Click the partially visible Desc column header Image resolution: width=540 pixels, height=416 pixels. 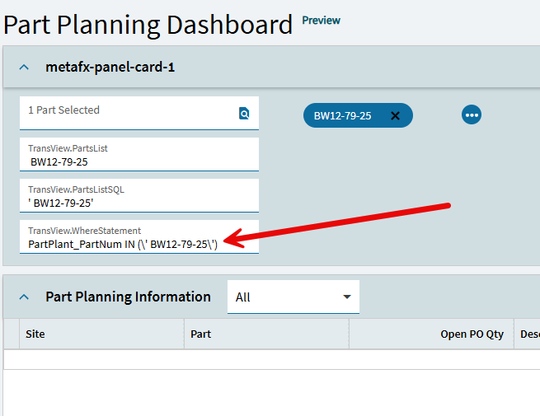[x=528, y=334]
